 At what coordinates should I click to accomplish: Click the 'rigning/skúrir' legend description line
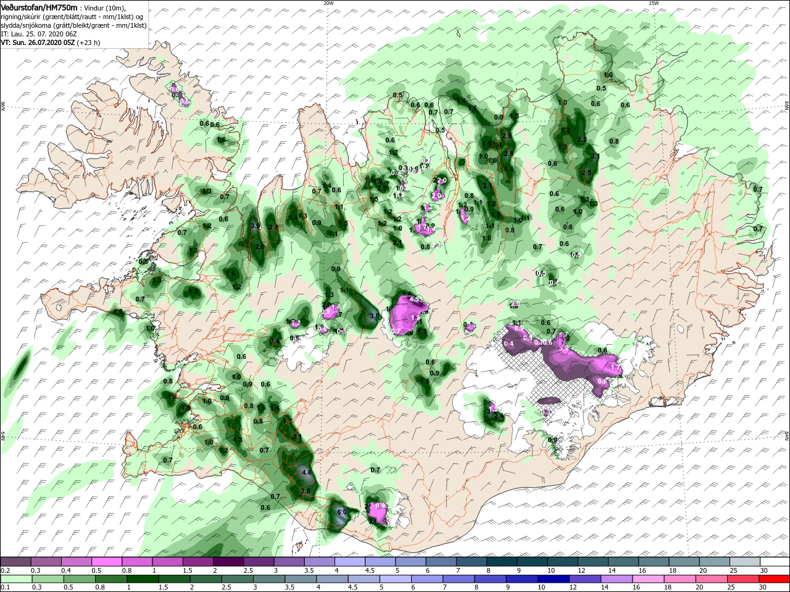[71, 17]
